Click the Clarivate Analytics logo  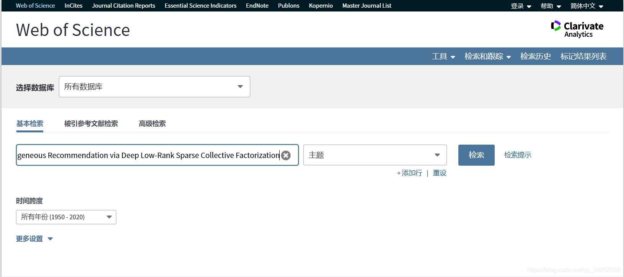tap(577, 29)
